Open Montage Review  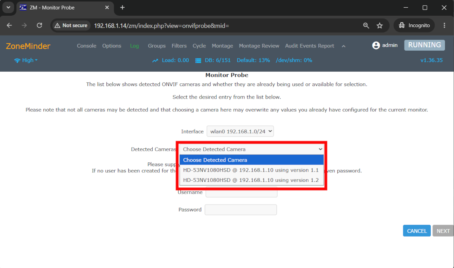coord(259,46)
